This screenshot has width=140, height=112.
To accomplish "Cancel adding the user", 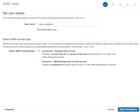I will (x=111, y=109).
